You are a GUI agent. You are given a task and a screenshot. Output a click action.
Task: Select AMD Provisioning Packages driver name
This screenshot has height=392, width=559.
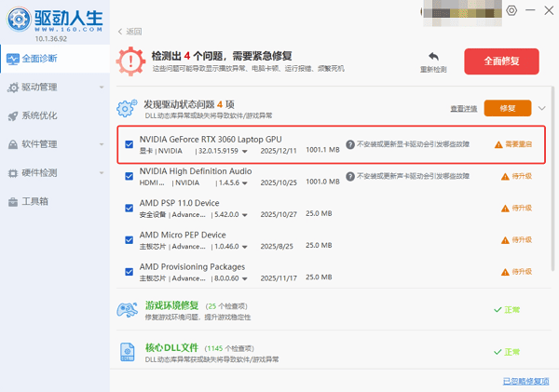pos(192,267)
